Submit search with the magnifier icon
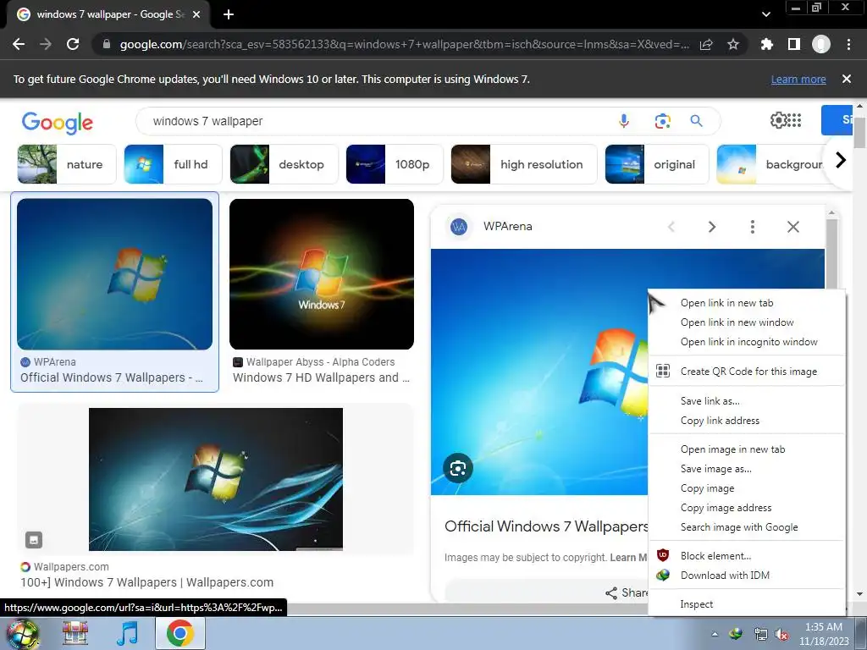This screenshot has height=650, width=867. pyautogui.click(x=696, y=120)
